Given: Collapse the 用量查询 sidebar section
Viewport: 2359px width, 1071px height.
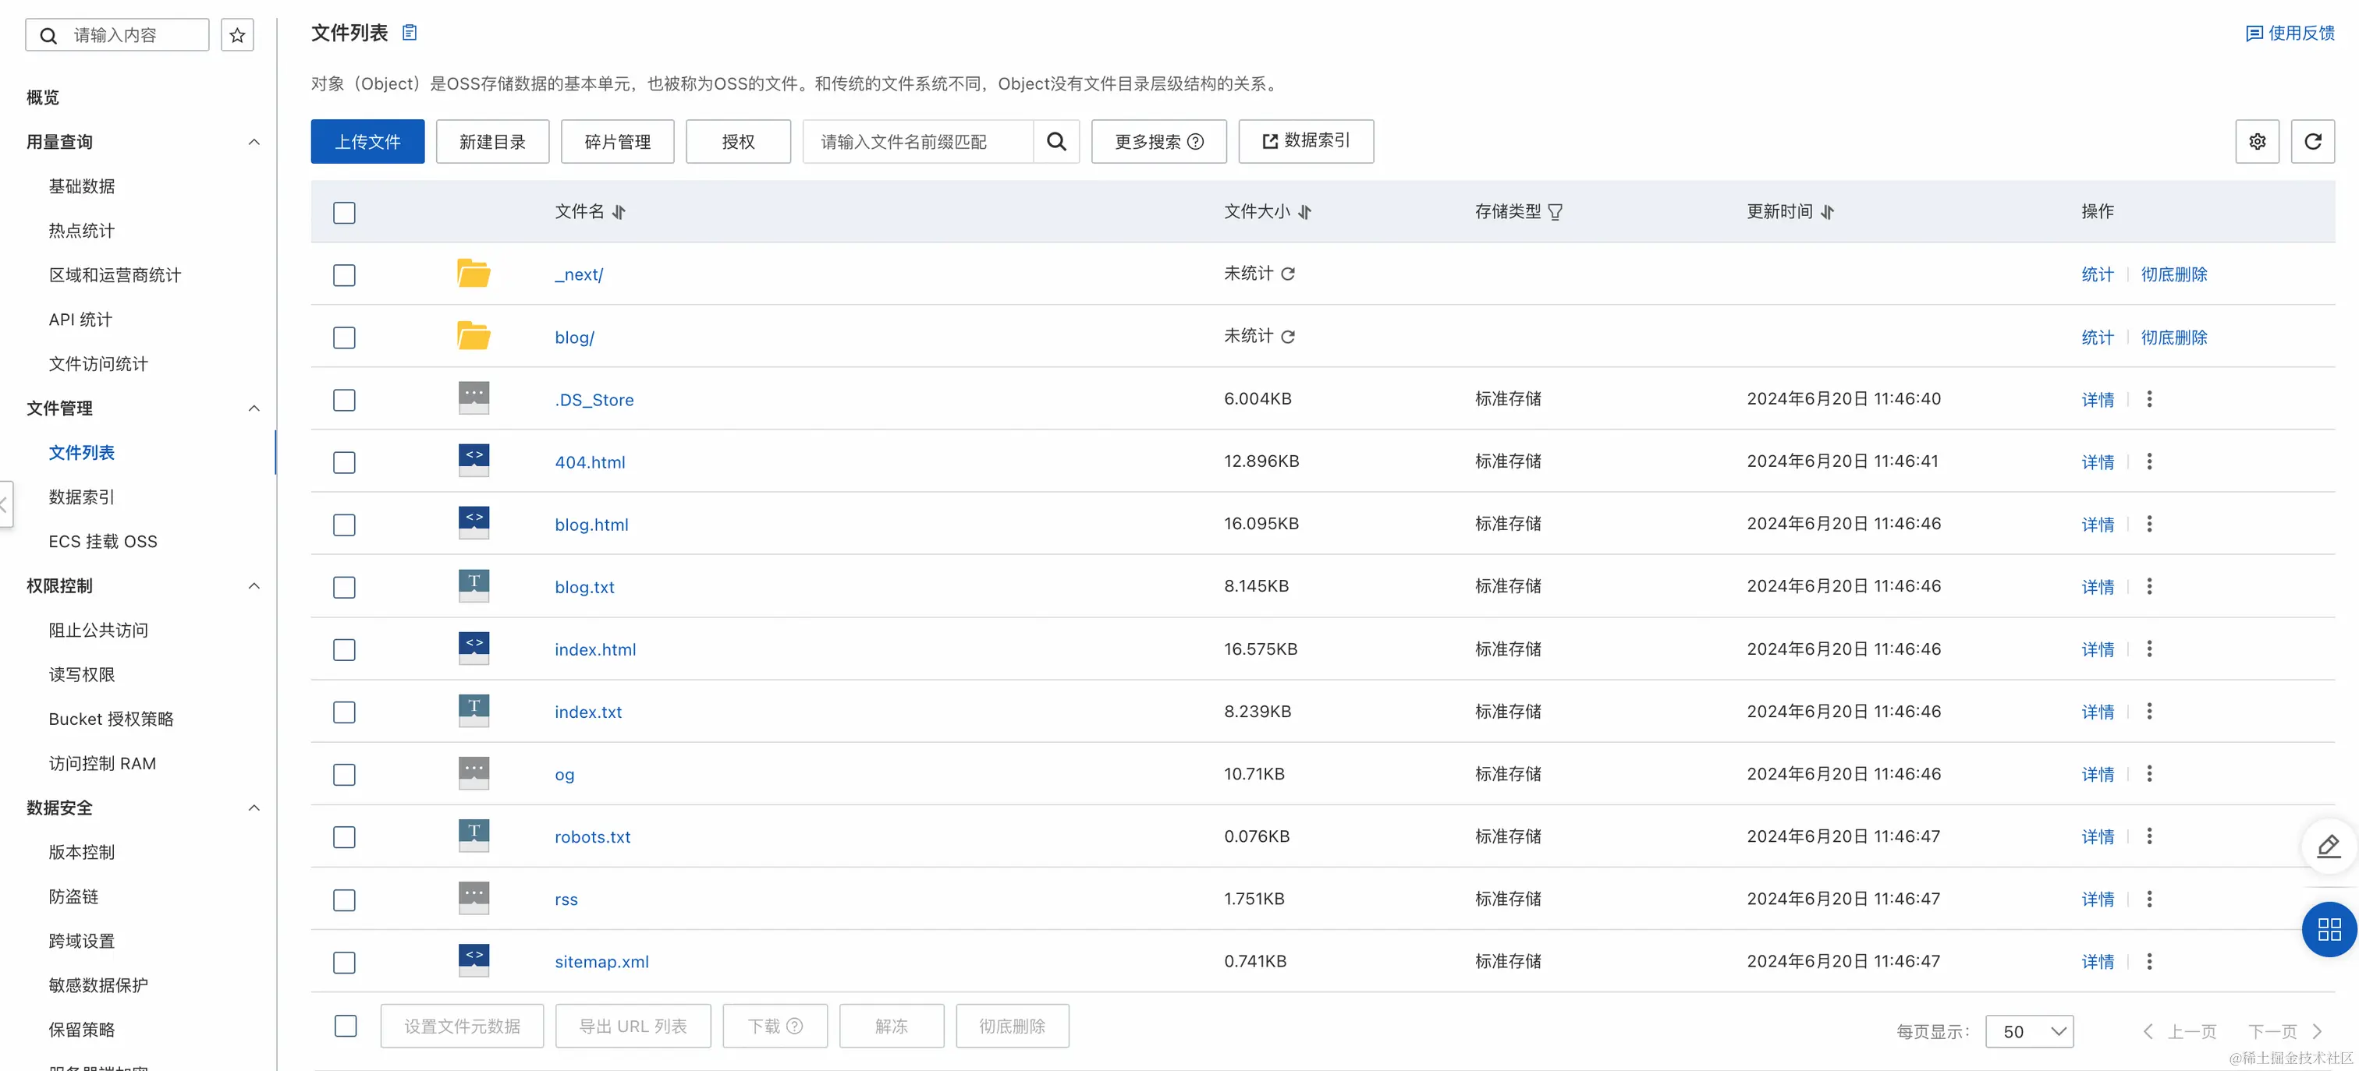Looking at the screenshot, I should (x=254, y=142).
